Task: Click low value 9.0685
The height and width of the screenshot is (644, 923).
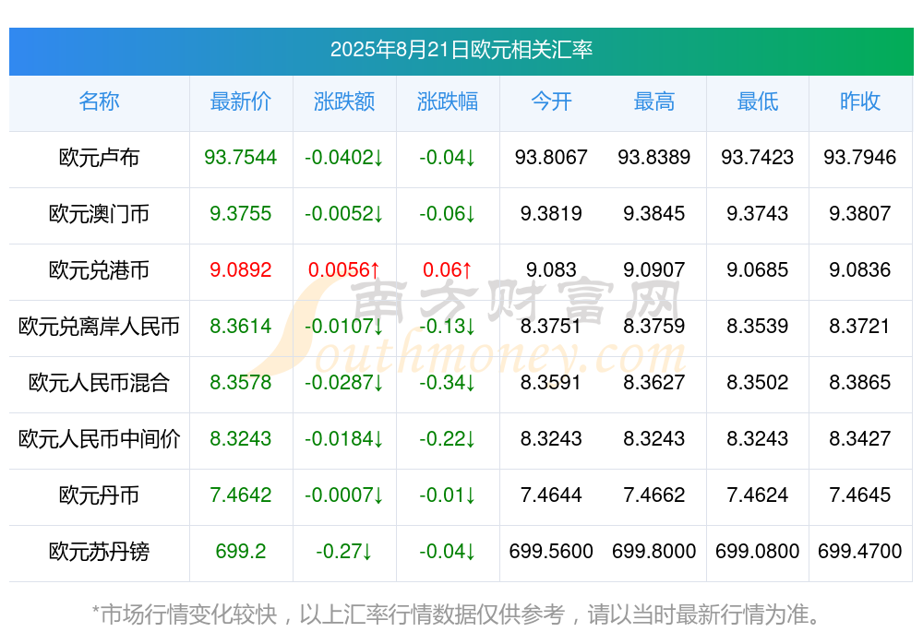Action: coord(758,269)
